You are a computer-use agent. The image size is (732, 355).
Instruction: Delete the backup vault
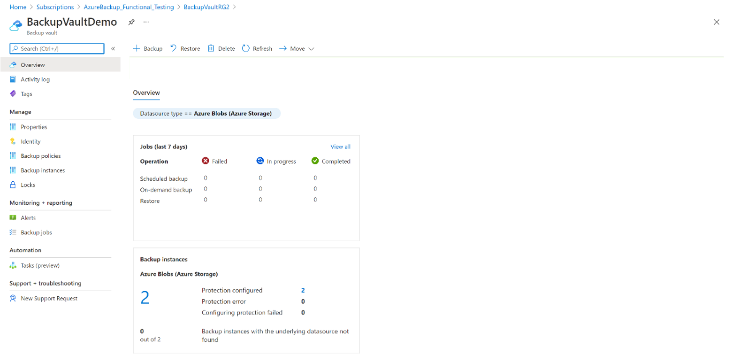point(221,48)
